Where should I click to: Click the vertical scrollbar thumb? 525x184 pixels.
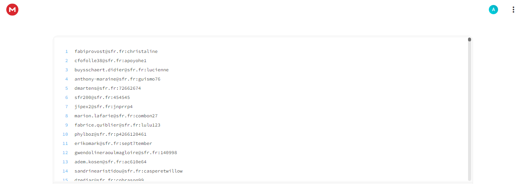470,39
